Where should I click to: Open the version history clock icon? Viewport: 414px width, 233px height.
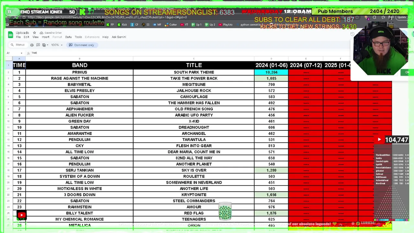coord(353,34)
